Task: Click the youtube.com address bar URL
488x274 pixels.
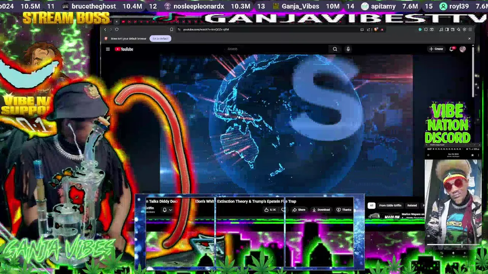Action: click(206, 29)
